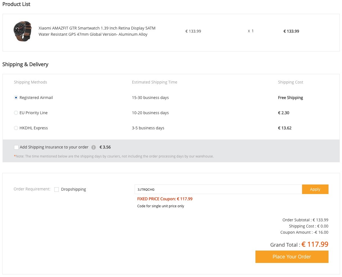This screenshot has height=277, width=342.
Task: Open the Xiaomi AMAZFIT GTR product title
Action: tap(97, 31)
